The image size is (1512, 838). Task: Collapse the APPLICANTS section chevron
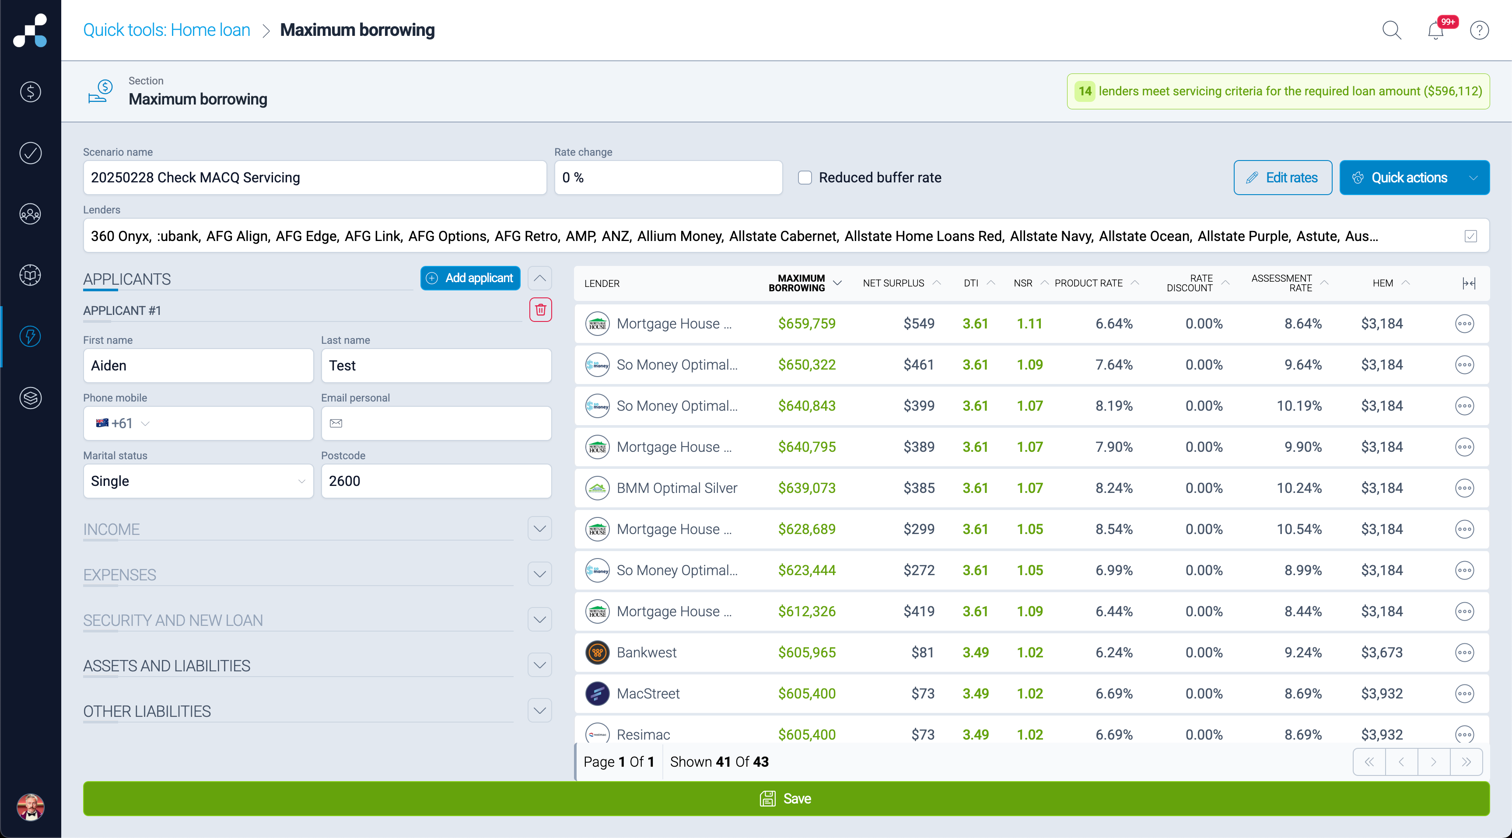pos(539,278)
